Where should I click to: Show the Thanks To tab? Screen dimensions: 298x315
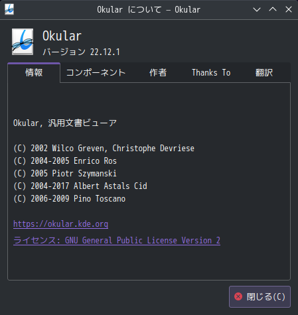tap(211, 73)
